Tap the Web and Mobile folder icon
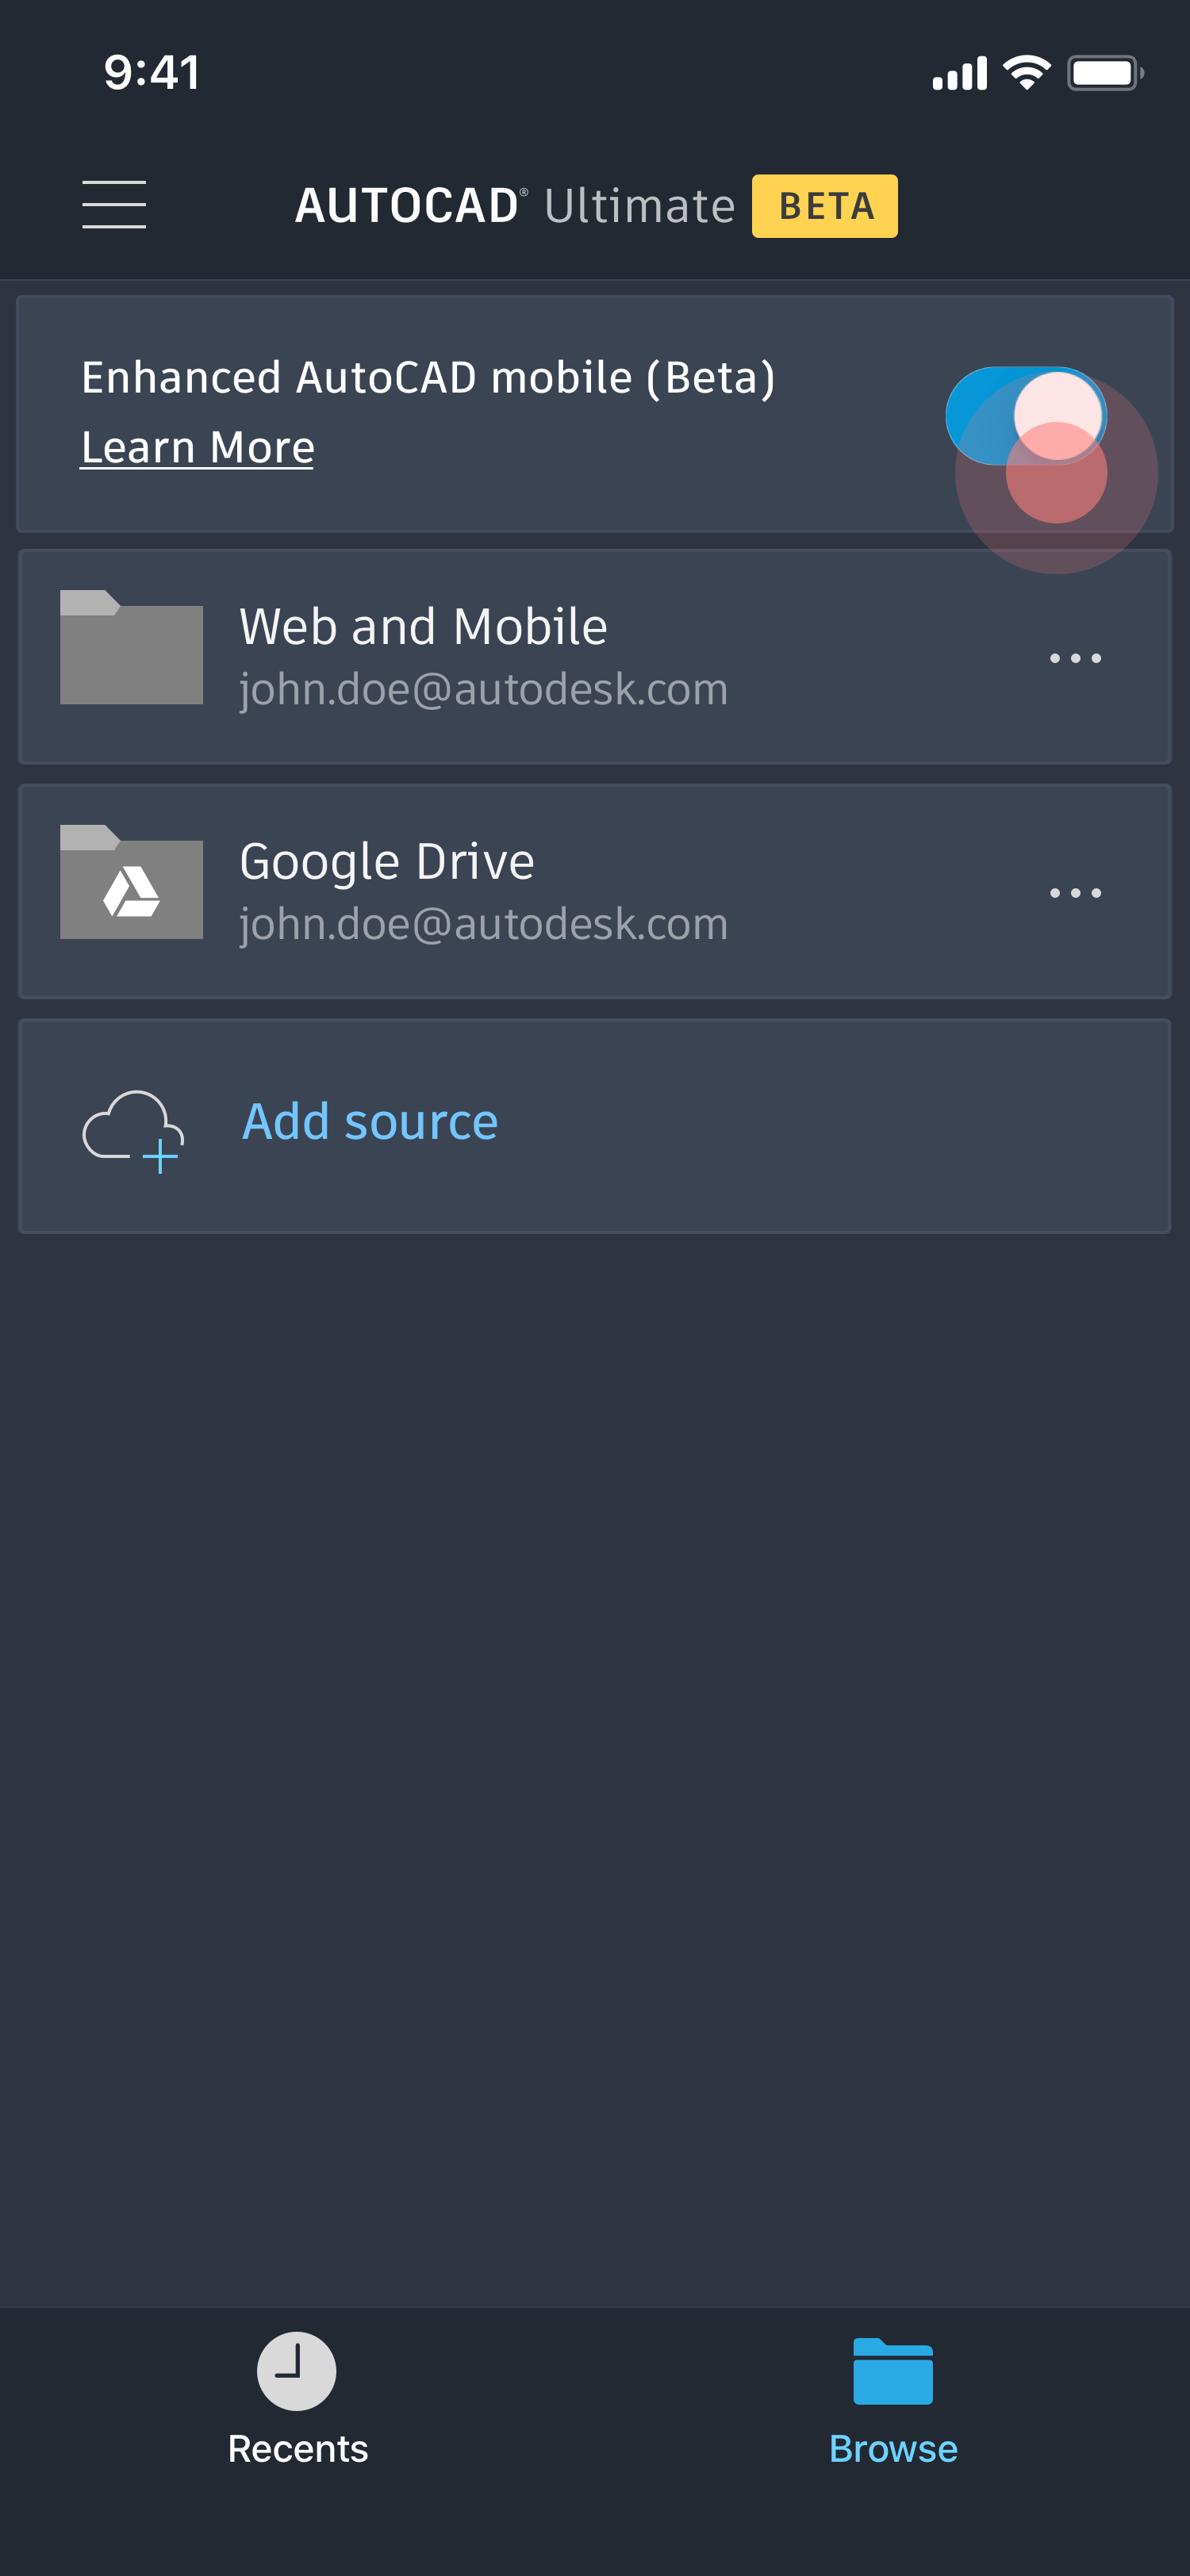The height and width of the screenshot is (2576, 1190). click(131, 648)
